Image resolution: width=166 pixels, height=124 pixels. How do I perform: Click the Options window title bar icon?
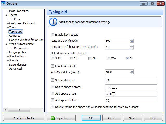(3, 3)
